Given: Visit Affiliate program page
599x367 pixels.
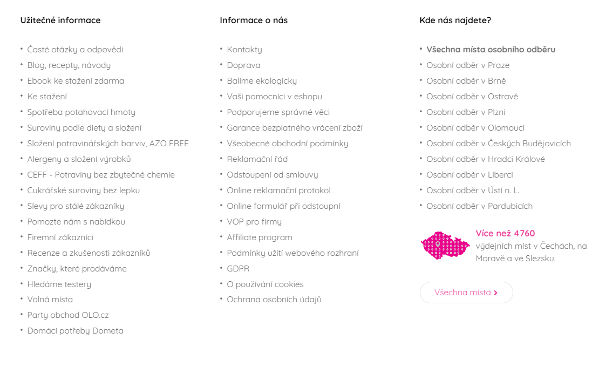Looking at the screenshot, I should pyautogui.click(x=260, y=237).
